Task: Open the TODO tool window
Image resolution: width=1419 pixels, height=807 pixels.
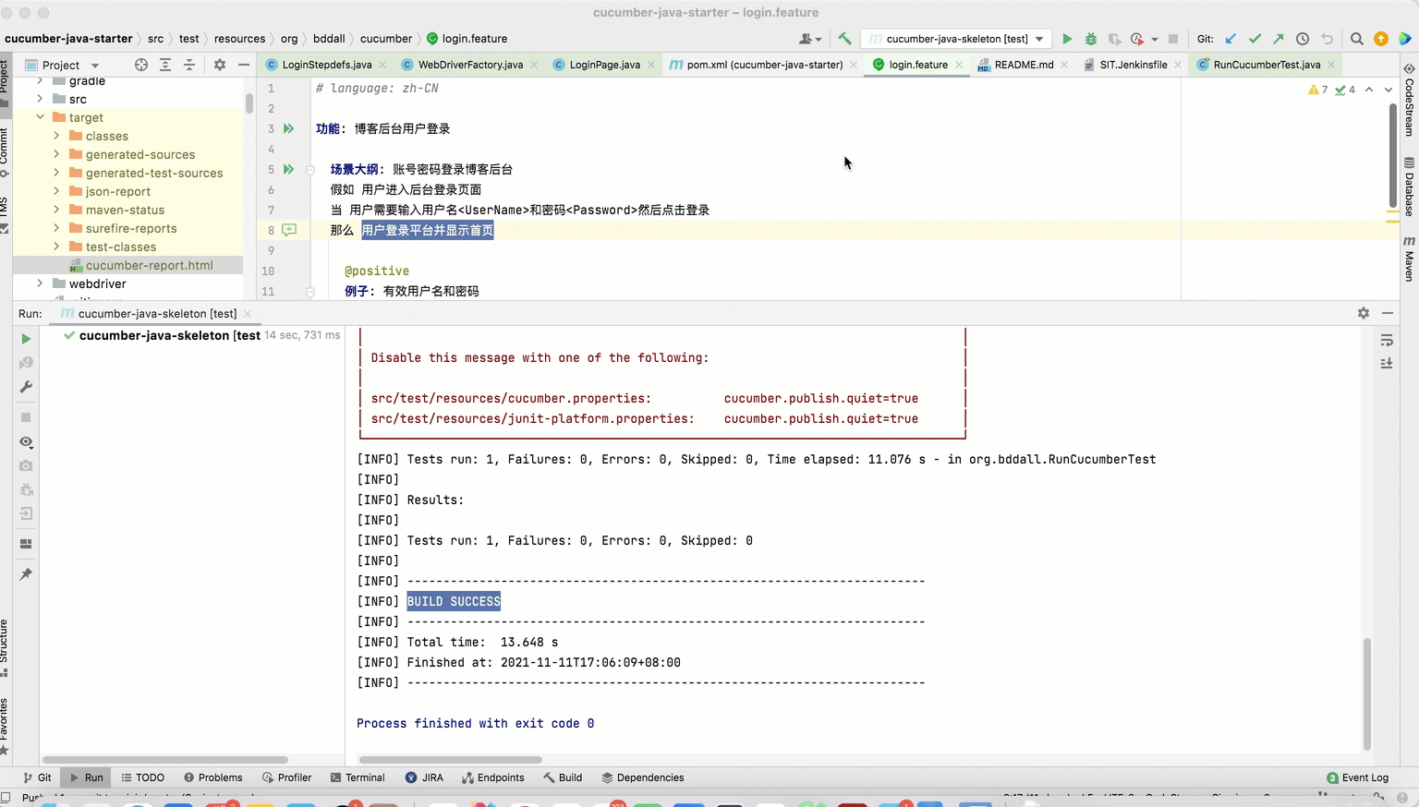Action: pyautogui.click(x=143, y=777)
